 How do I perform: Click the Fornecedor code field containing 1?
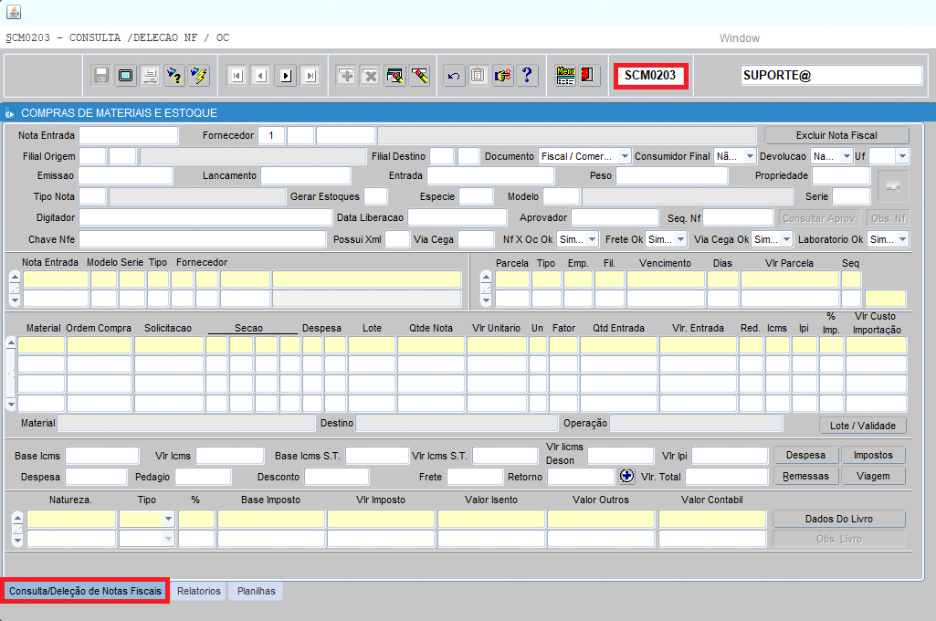[271, 135]
